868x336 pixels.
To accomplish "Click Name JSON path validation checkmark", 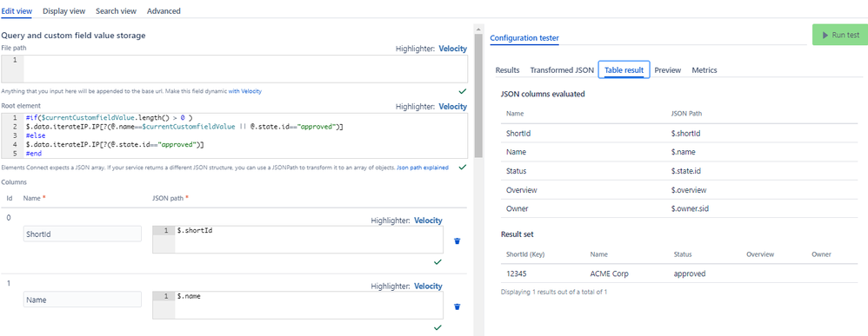I will point(437,327).
